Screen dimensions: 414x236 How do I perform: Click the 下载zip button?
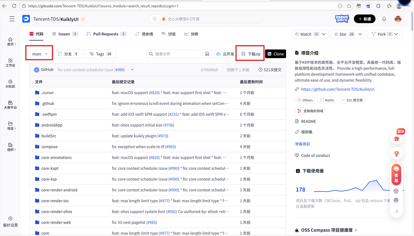coord(250,54)
